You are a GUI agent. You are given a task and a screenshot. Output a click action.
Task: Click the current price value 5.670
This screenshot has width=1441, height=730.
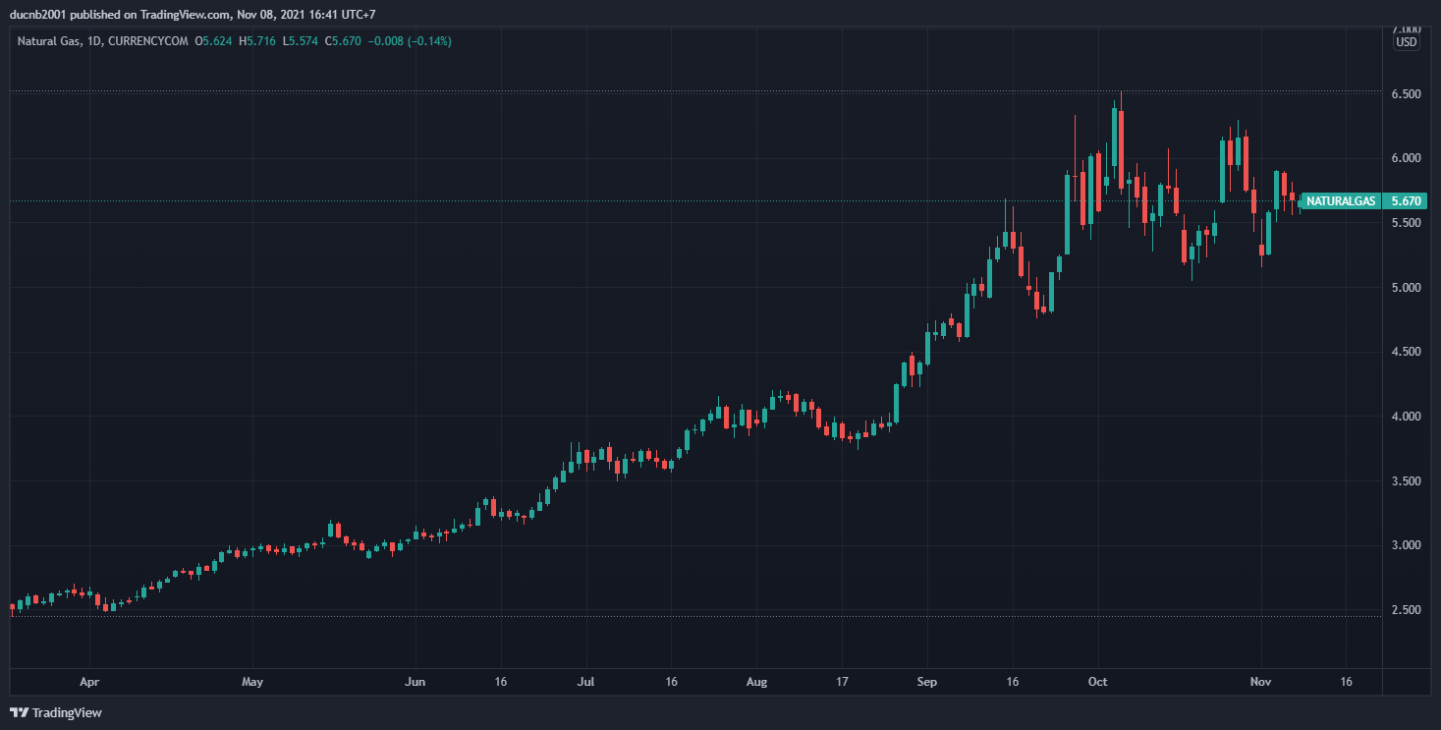1407,200
